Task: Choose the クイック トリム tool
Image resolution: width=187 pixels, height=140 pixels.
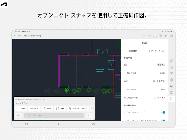Action: point(78,108)
